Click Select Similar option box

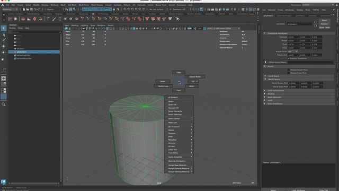click(x=192, y=119)
